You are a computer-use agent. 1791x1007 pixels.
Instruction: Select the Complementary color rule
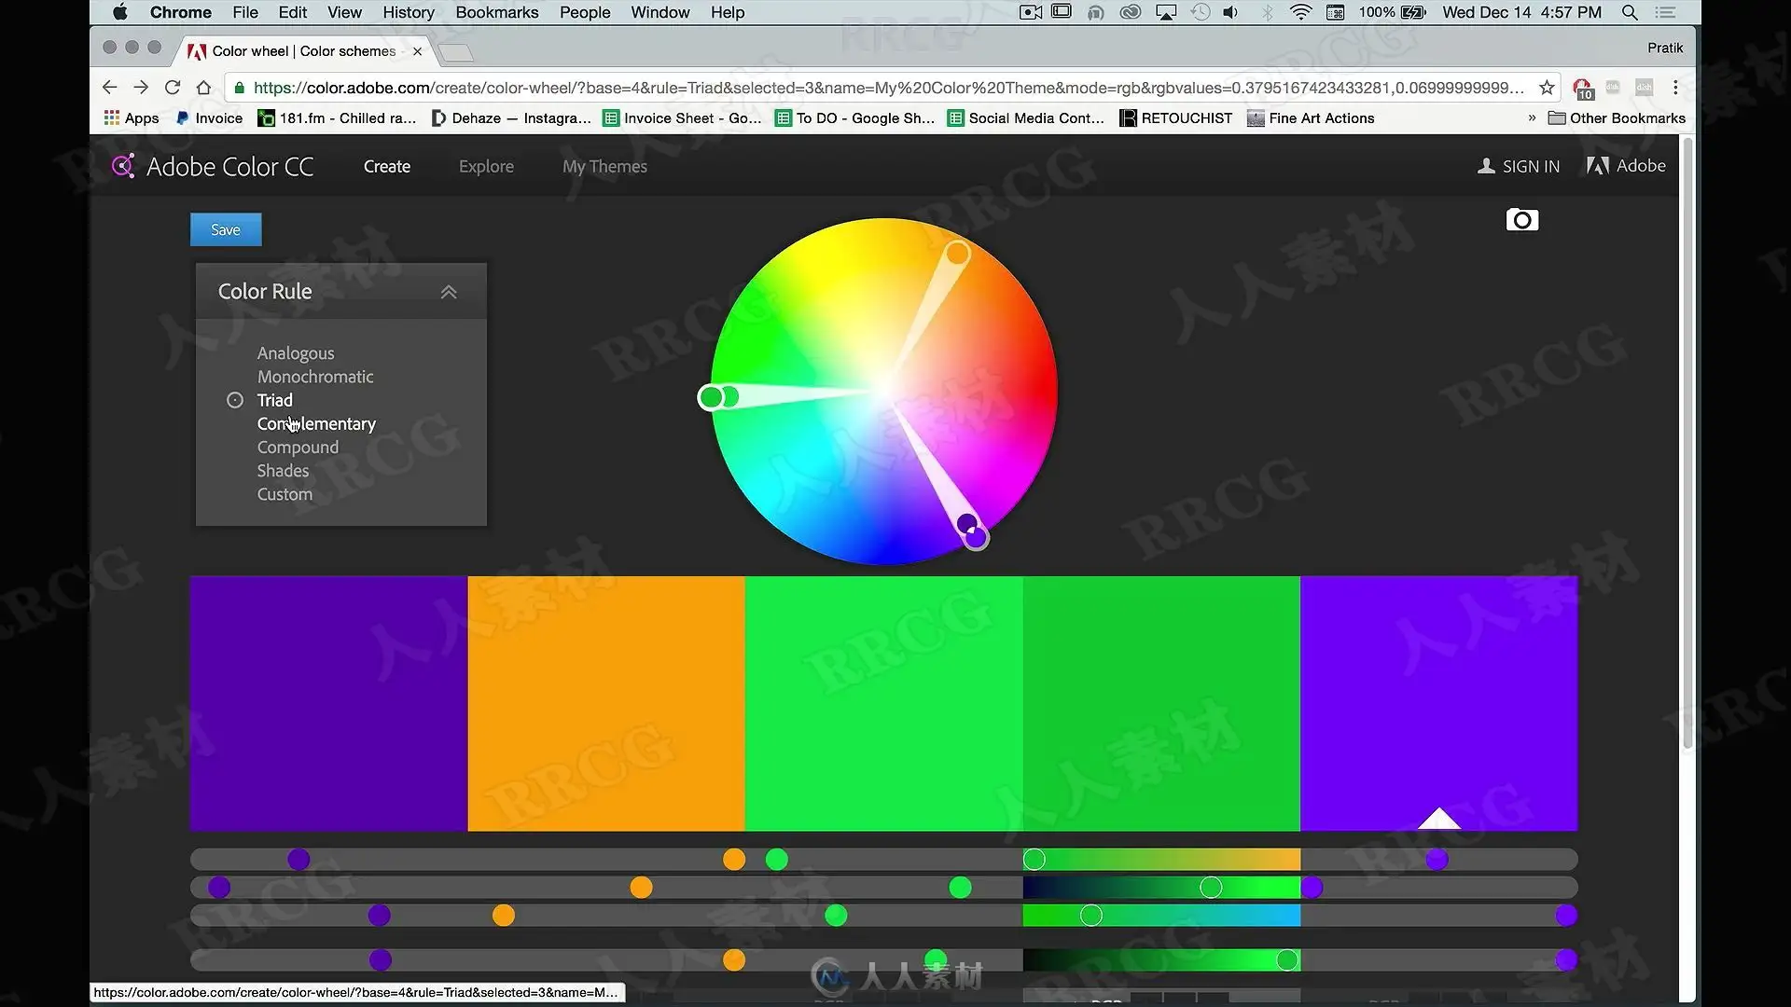(x=316, y=424)
